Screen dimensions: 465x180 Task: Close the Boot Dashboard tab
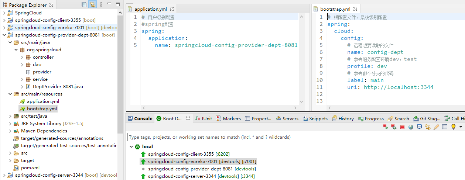point(188,118)
